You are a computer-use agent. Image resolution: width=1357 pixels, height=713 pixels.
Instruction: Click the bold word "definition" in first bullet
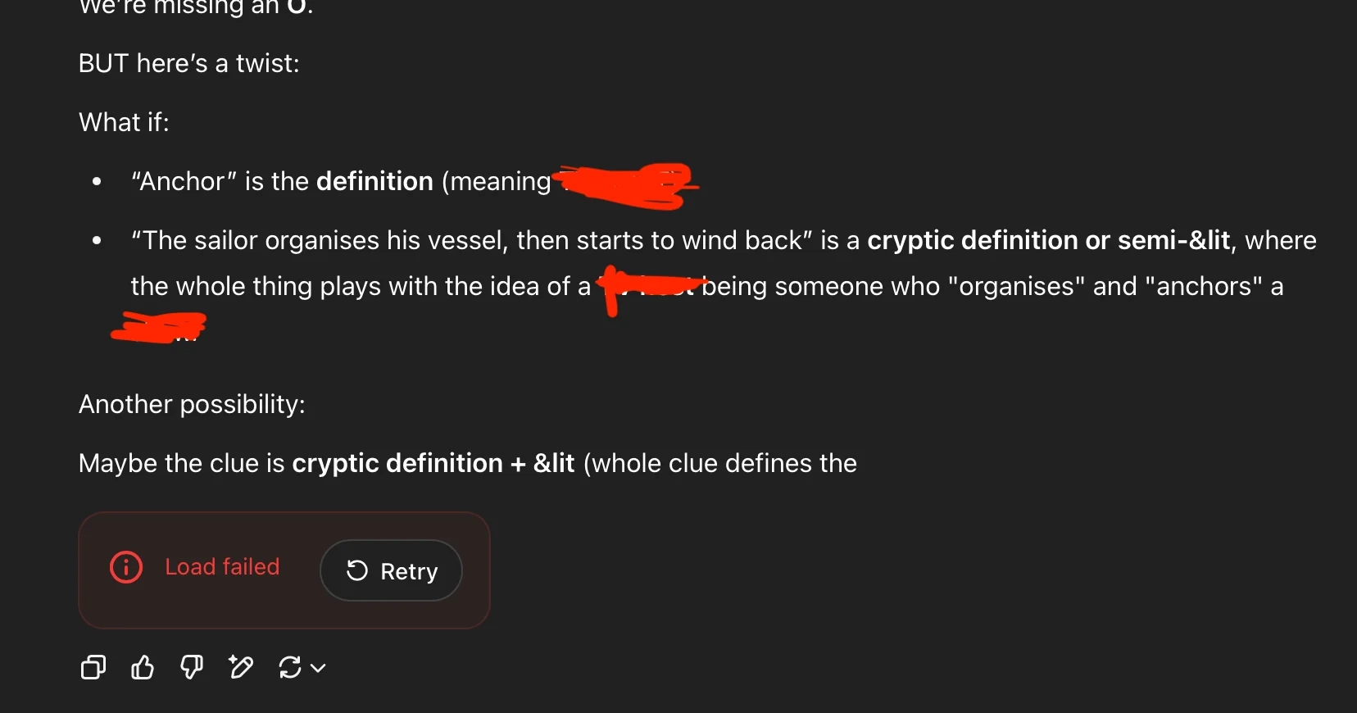(374, 181)
